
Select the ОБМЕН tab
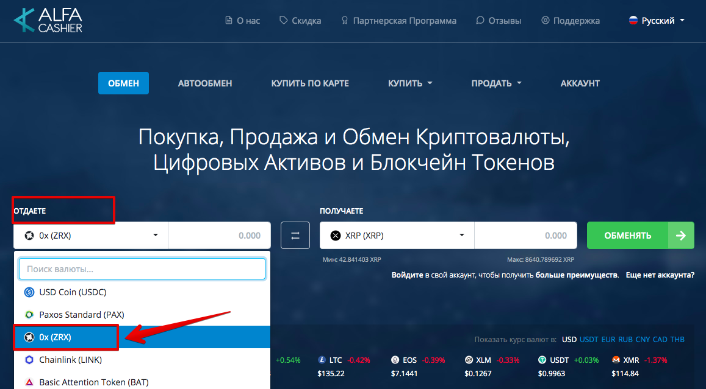(x=123, y=83)
